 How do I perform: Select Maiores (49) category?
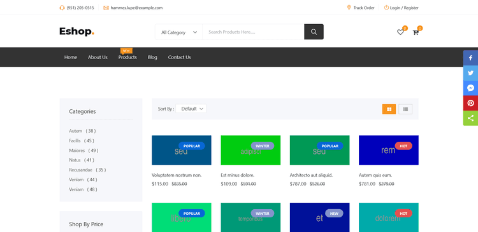coord(83,151)
